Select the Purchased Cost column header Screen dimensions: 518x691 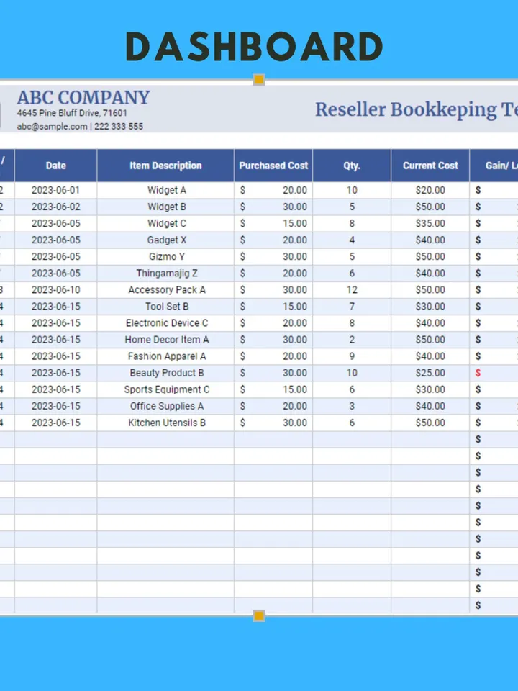click(273, 166)
